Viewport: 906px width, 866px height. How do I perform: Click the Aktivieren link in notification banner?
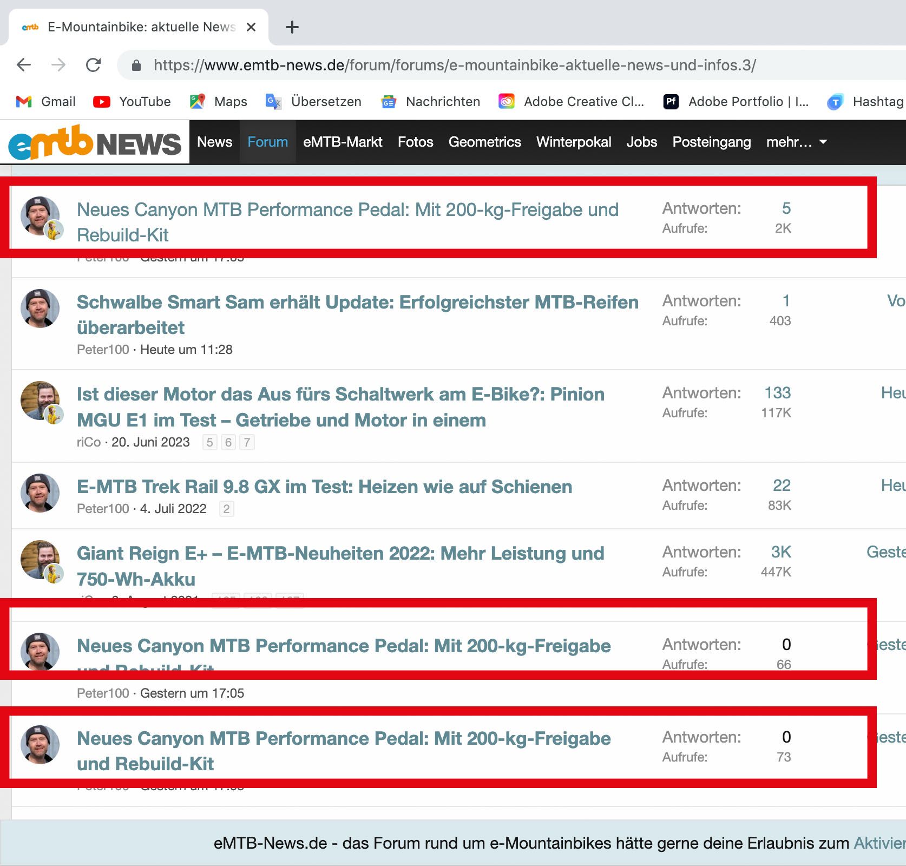point(879,843)
